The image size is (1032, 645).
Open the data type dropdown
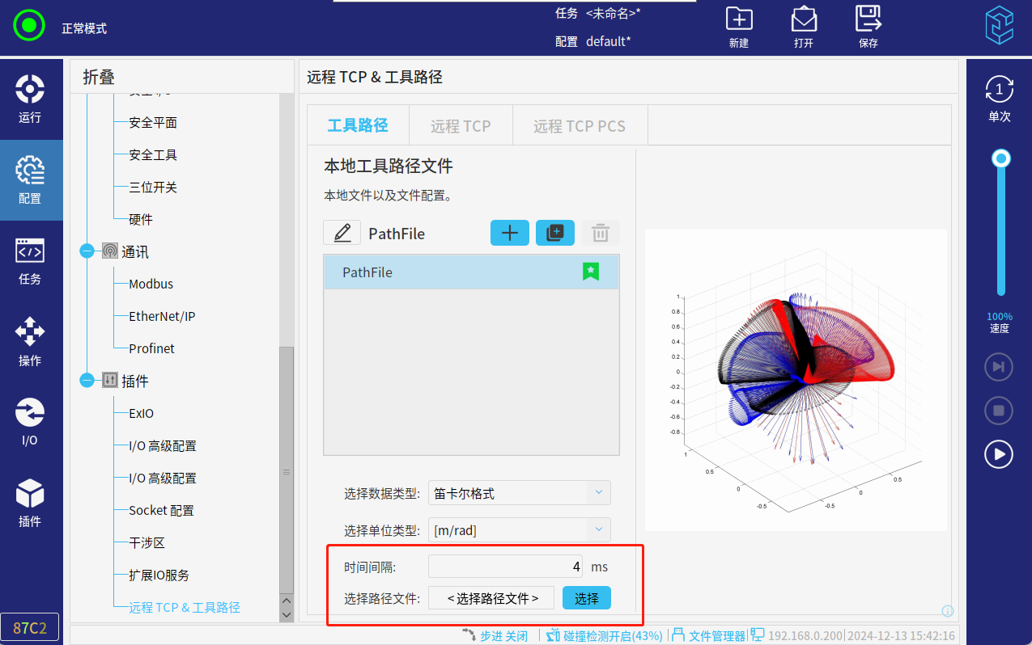pyautogui.click(x=519, y=492)
